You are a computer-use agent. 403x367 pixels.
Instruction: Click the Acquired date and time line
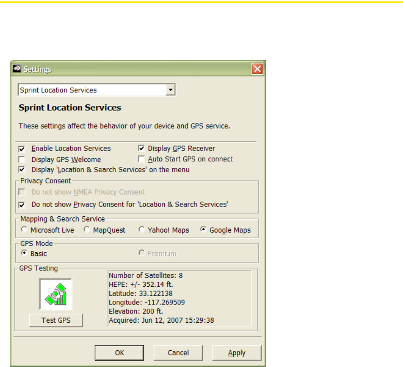point(161,320)
